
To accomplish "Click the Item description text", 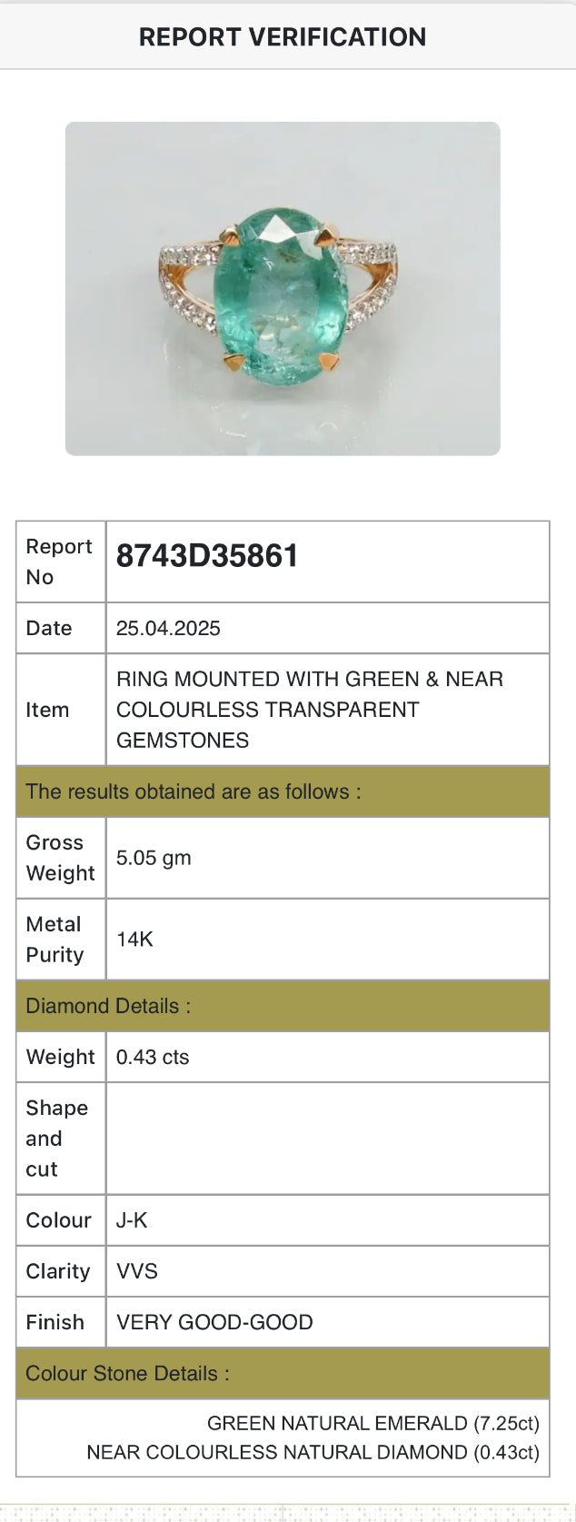I will [309, 710].
